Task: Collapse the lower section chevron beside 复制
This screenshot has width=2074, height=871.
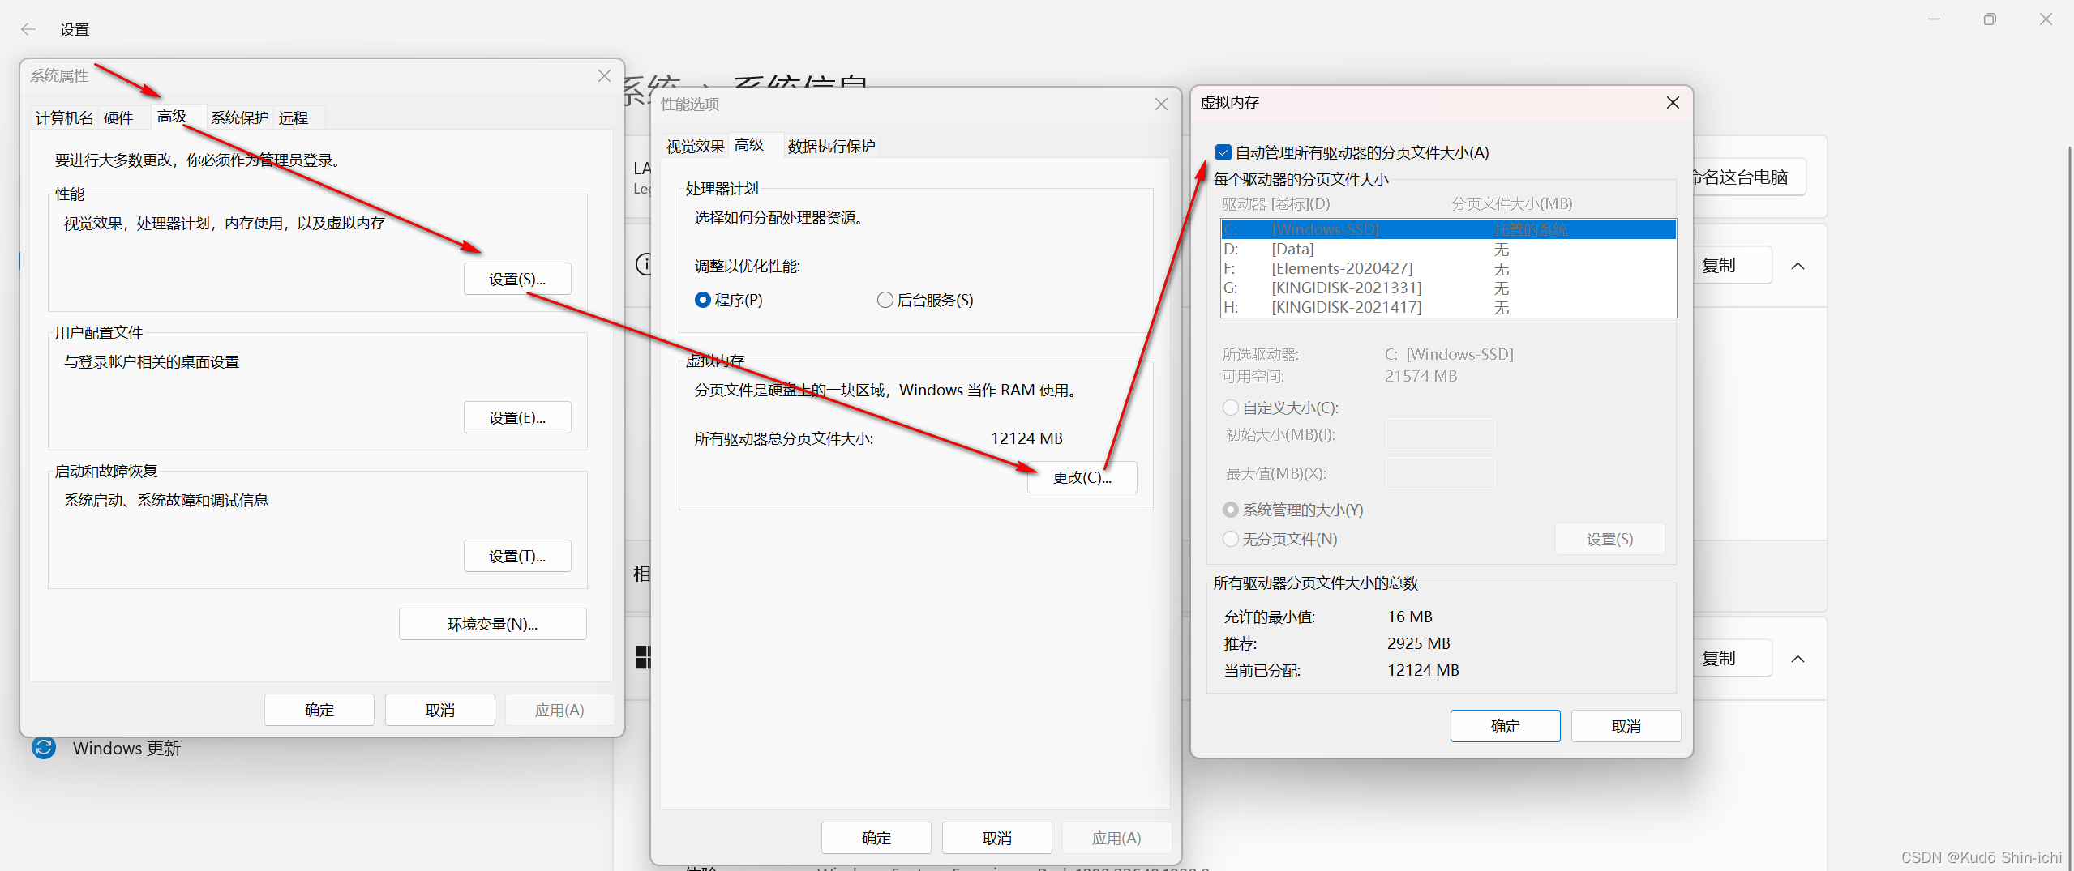Action: [x=1798, y=659]
